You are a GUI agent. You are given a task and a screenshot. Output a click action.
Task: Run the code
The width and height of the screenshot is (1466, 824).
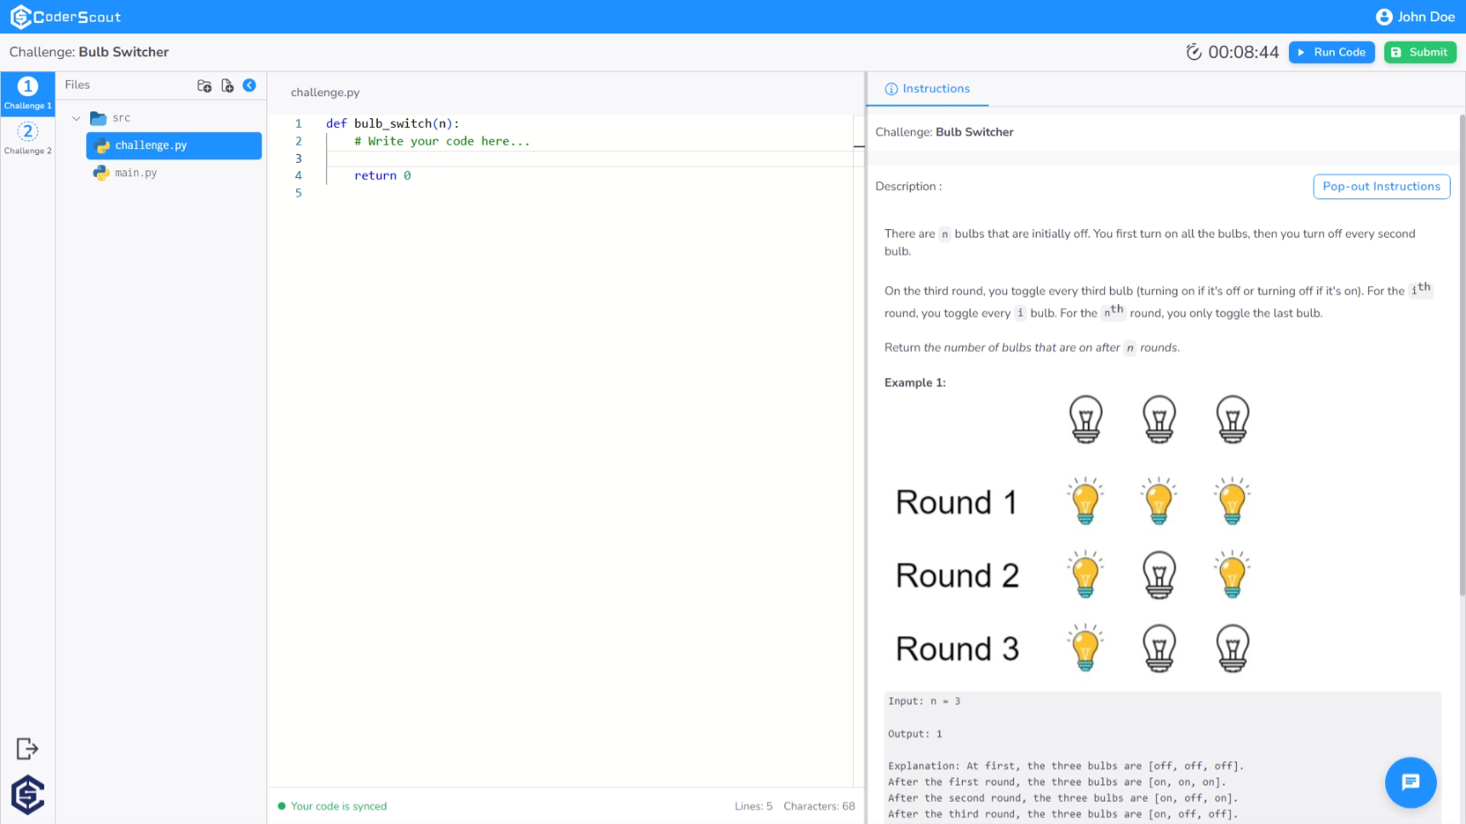tap(1331, 52)
